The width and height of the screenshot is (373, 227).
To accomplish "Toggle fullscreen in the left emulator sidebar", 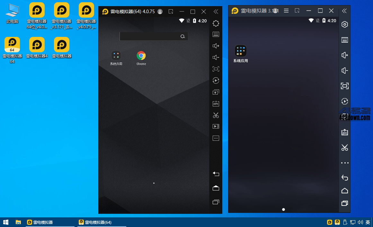I will (x=216, y=69).
